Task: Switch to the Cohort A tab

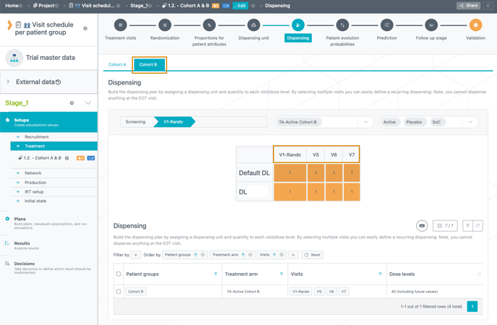Action: pyautogui.click(x=117, y=64)
